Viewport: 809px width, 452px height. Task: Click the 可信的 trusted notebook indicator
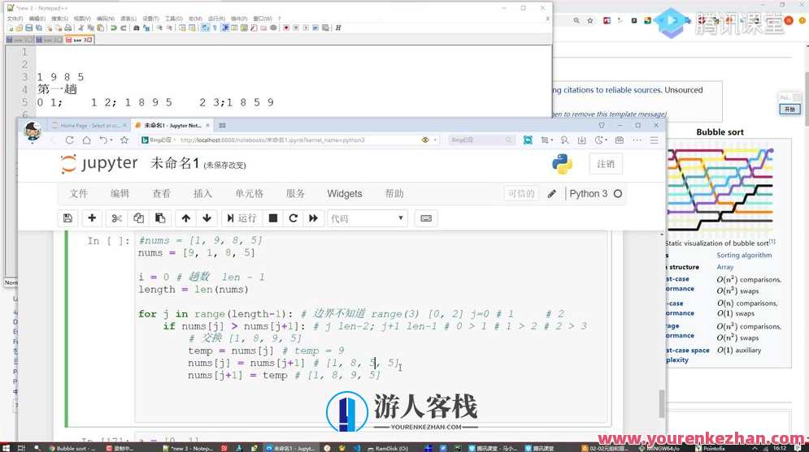pyautogui.click(x=521, y=194)
